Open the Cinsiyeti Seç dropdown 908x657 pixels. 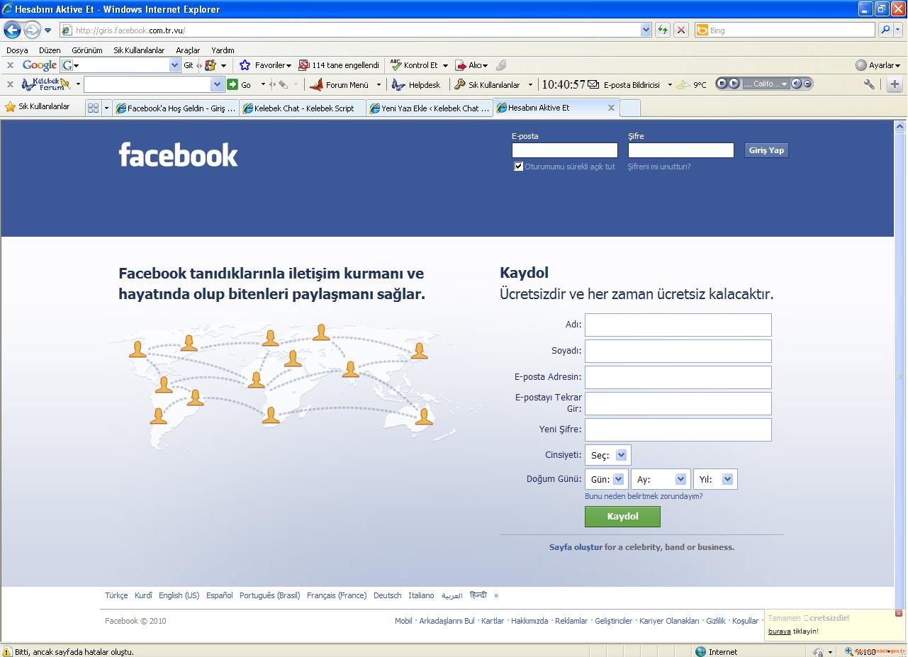pyautogui.click(x=608, y=455)
